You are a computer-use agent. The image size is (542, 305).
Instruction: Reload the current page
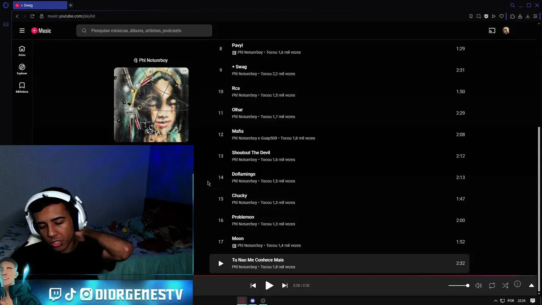[x=32, y=16]
